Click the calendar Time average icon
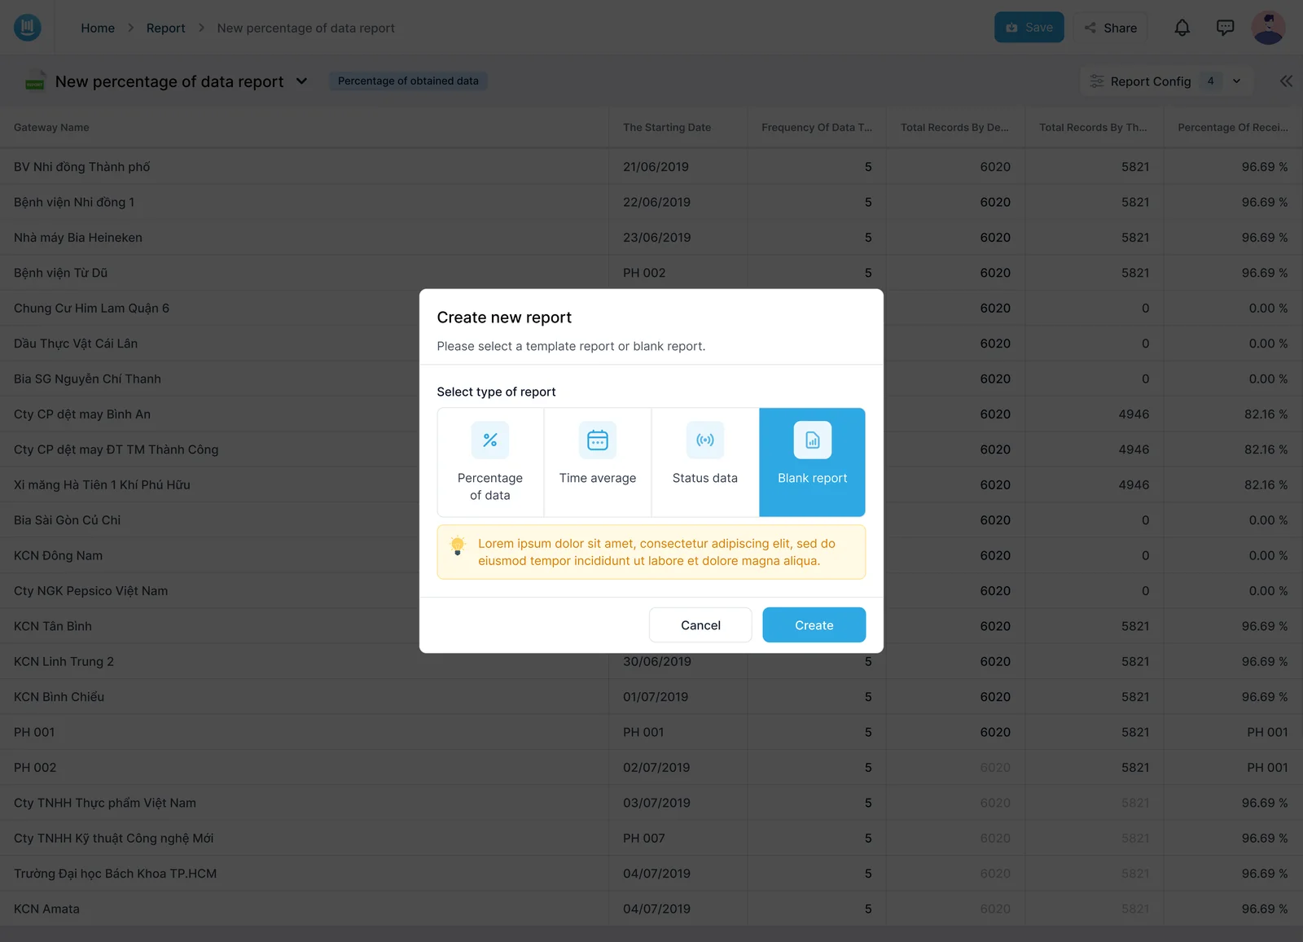 (x=598, y=440)
